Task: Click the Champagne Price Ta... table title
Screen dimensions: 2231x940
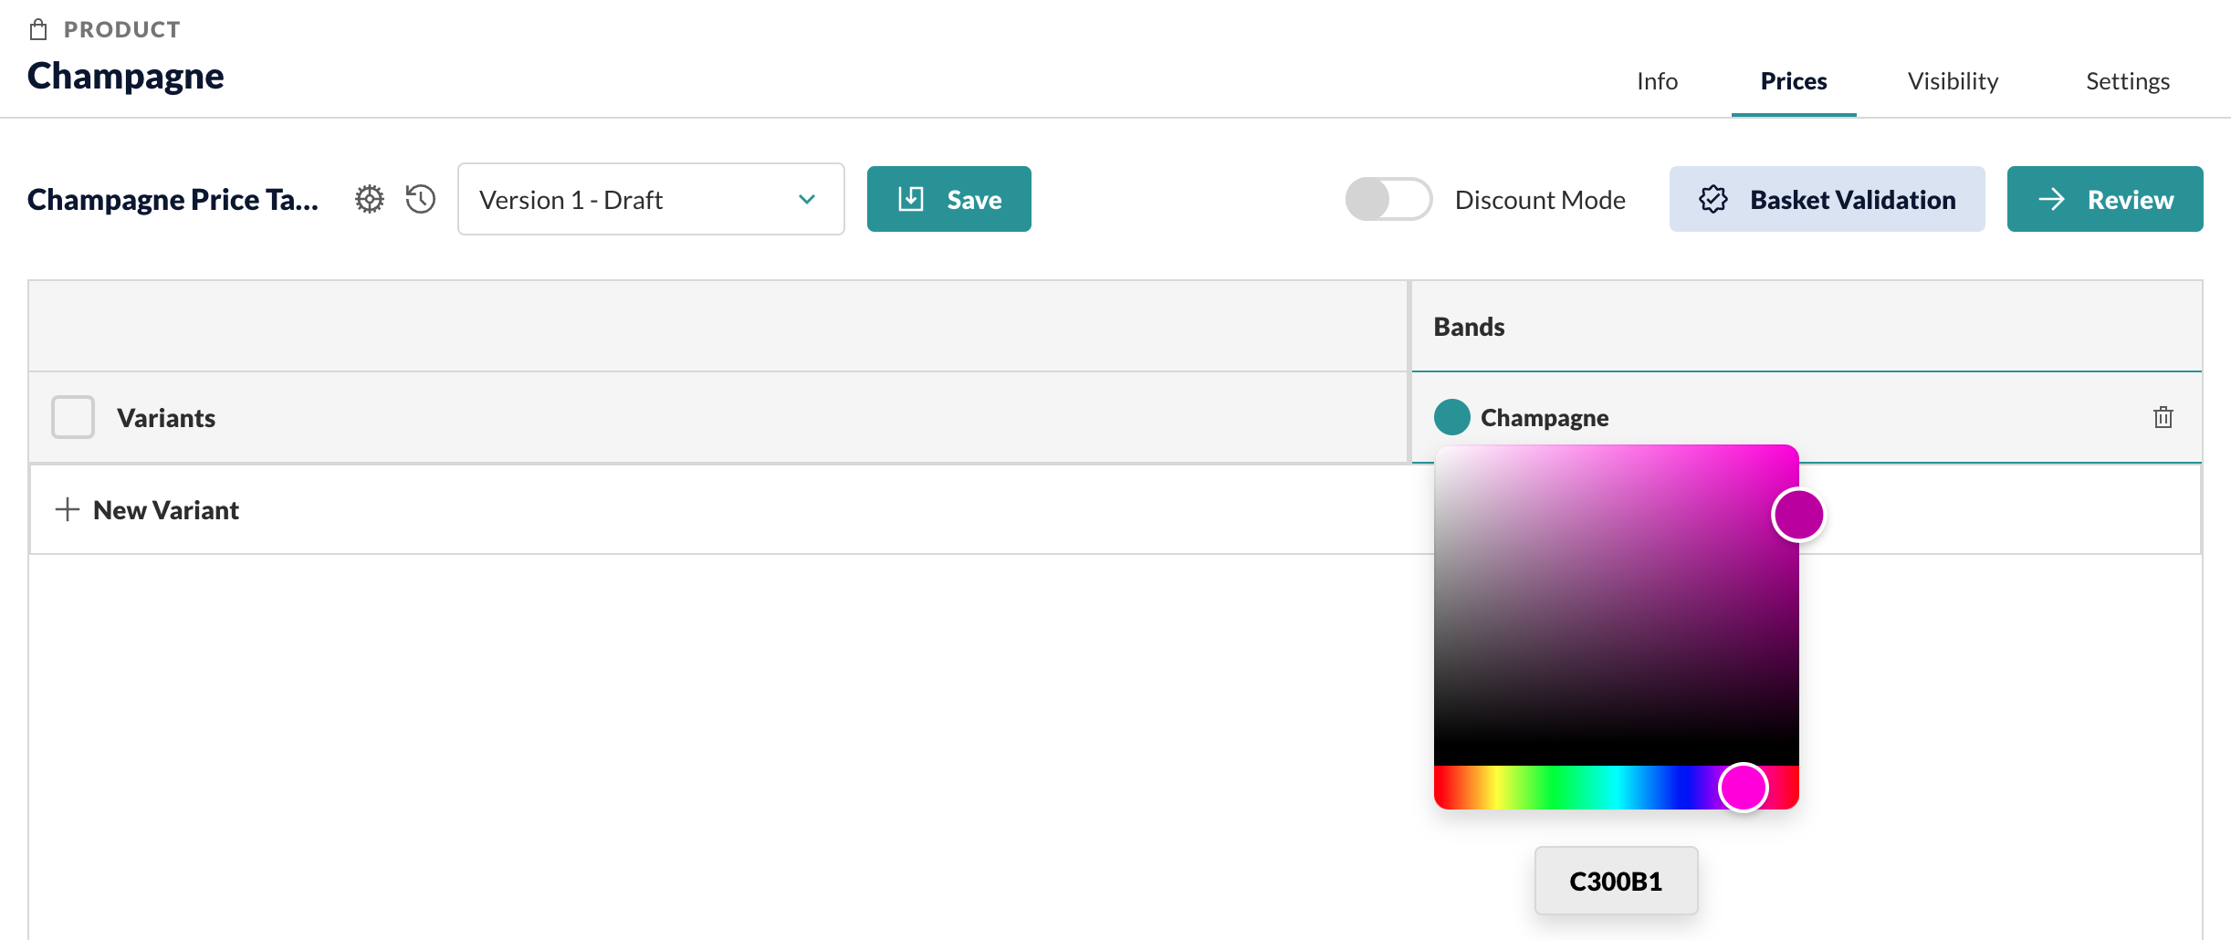Action: 173,199
